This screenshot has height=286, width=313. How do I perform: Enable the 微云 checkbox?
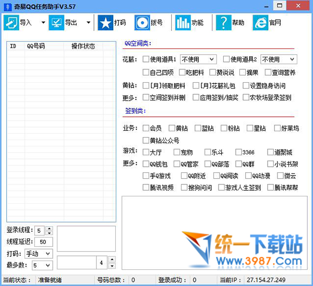280,176
